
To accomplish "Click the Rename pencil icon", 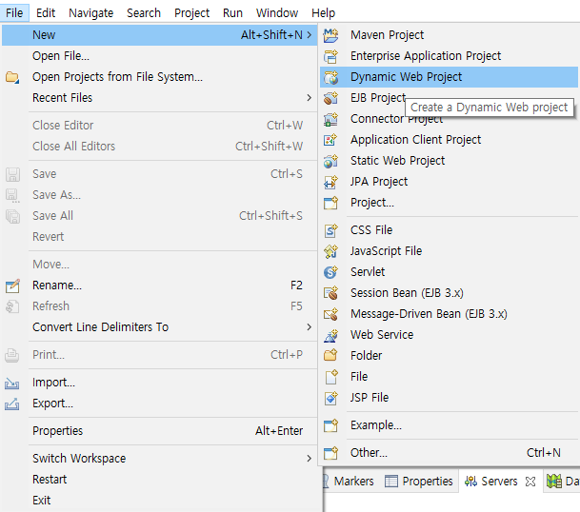I will 12,286.
